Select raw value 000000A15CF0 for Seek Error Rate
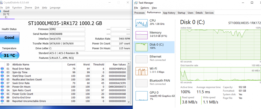This screenshot has height=109, width=261. tap(117, 83)
